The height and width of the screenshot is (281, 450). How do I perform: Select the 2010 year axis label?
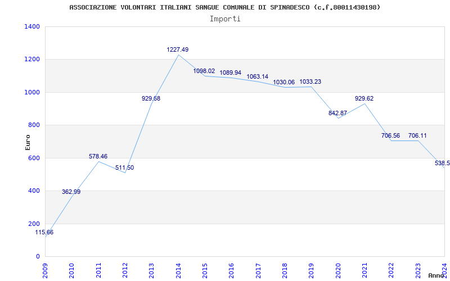(x=72, y=270)
